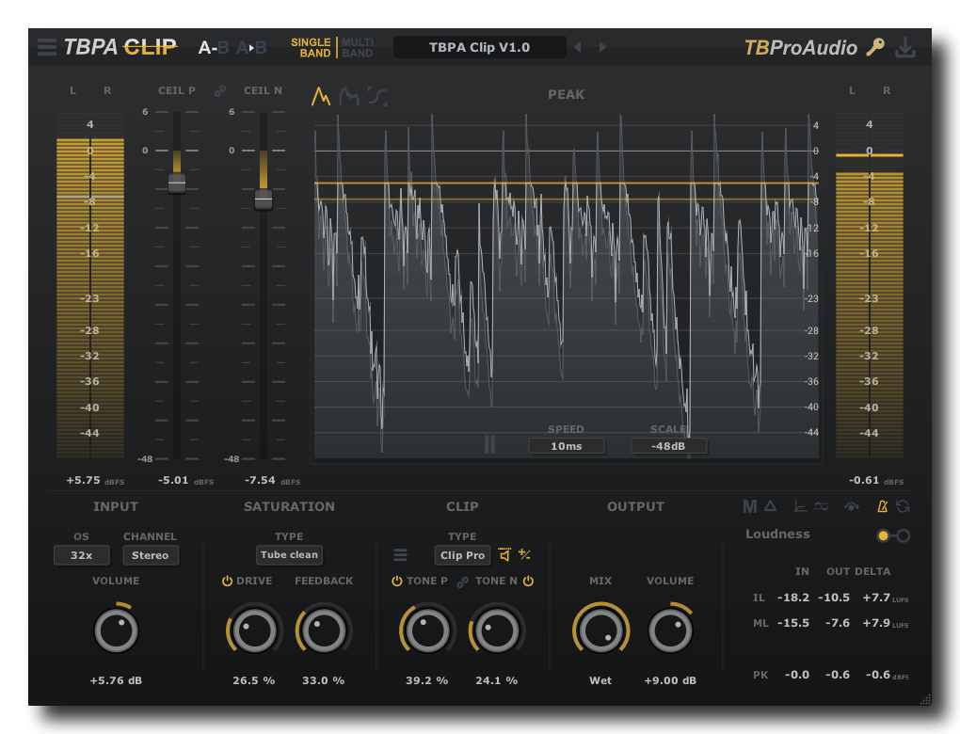This screenshot has width=960, height=734.
Task: Disable the Tone N power button
Action: (528, 582)
